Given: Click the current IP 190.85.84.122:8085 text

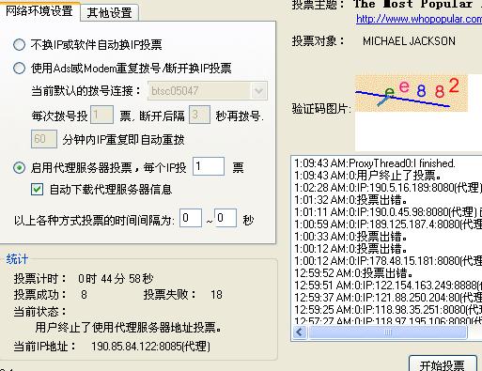Looking at the screenshot, I should click(150, 347).
